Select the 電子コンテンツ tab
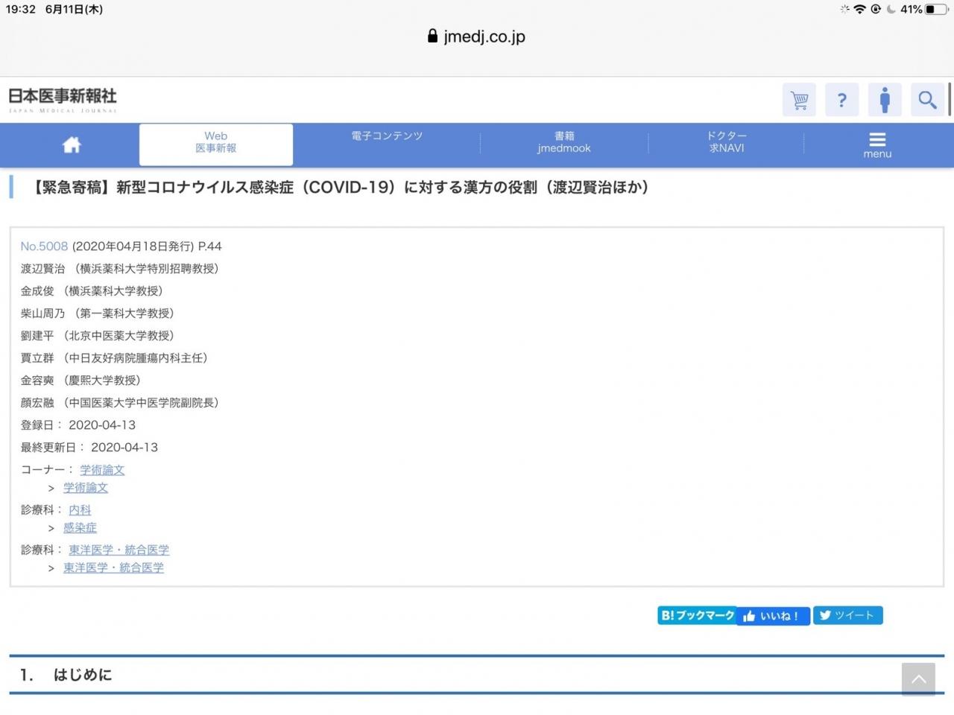 tap(387, 136)
